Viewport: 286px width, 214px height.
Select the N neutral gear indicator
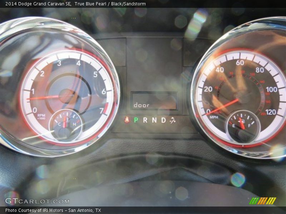tap(154, 120)
